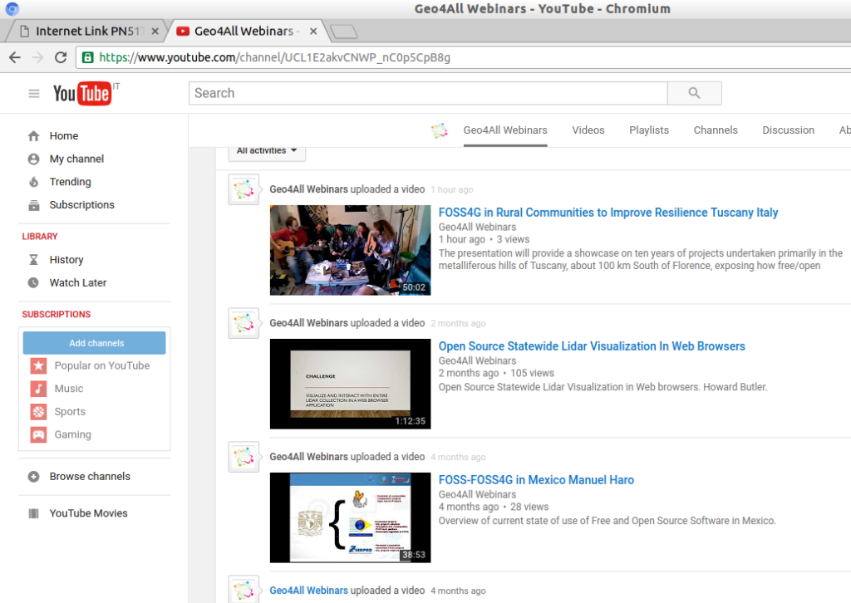Click the Trending flame icon
Screen dimensions: 851x603
(33, 182)
